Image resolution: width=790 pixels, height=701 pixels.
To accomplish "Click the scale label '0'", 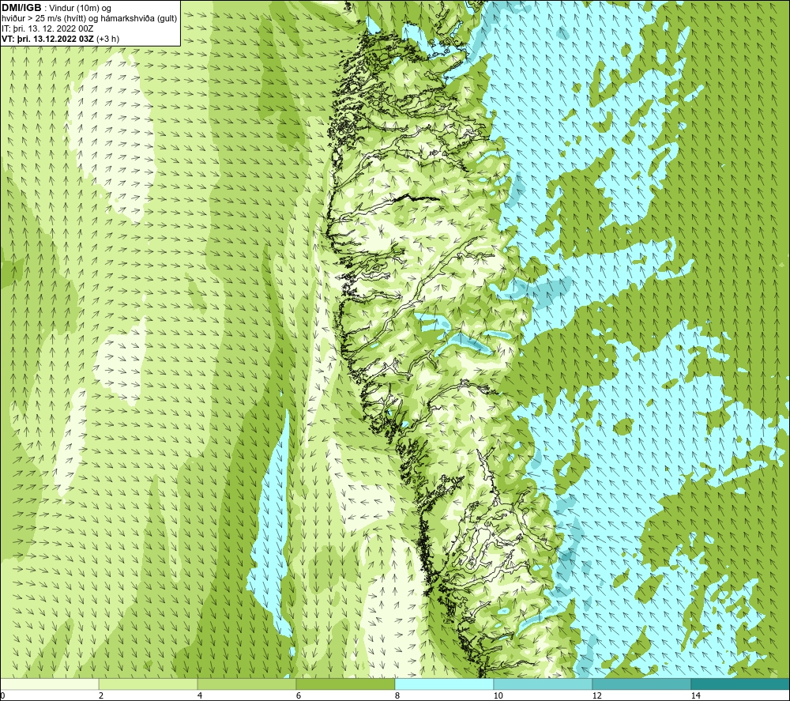I will pos(2,695).
